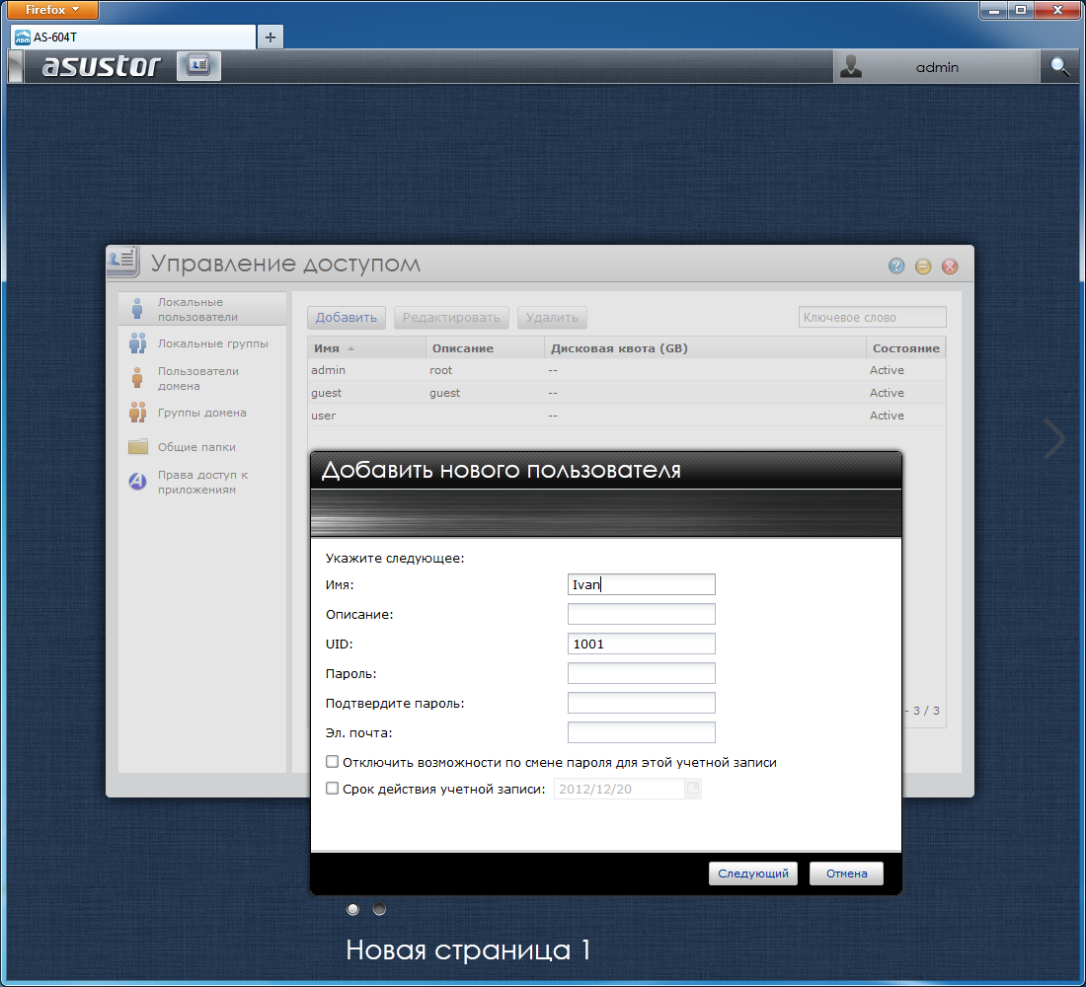Image resolution: width=1086 pixels, height=987 pixels.
Task: Click the admin user silhouette icon
Action: tap(850, 66)
